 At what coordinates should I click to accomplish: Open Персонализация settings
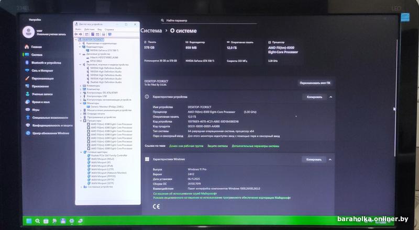pyautogui.click(x=40, y=78)
